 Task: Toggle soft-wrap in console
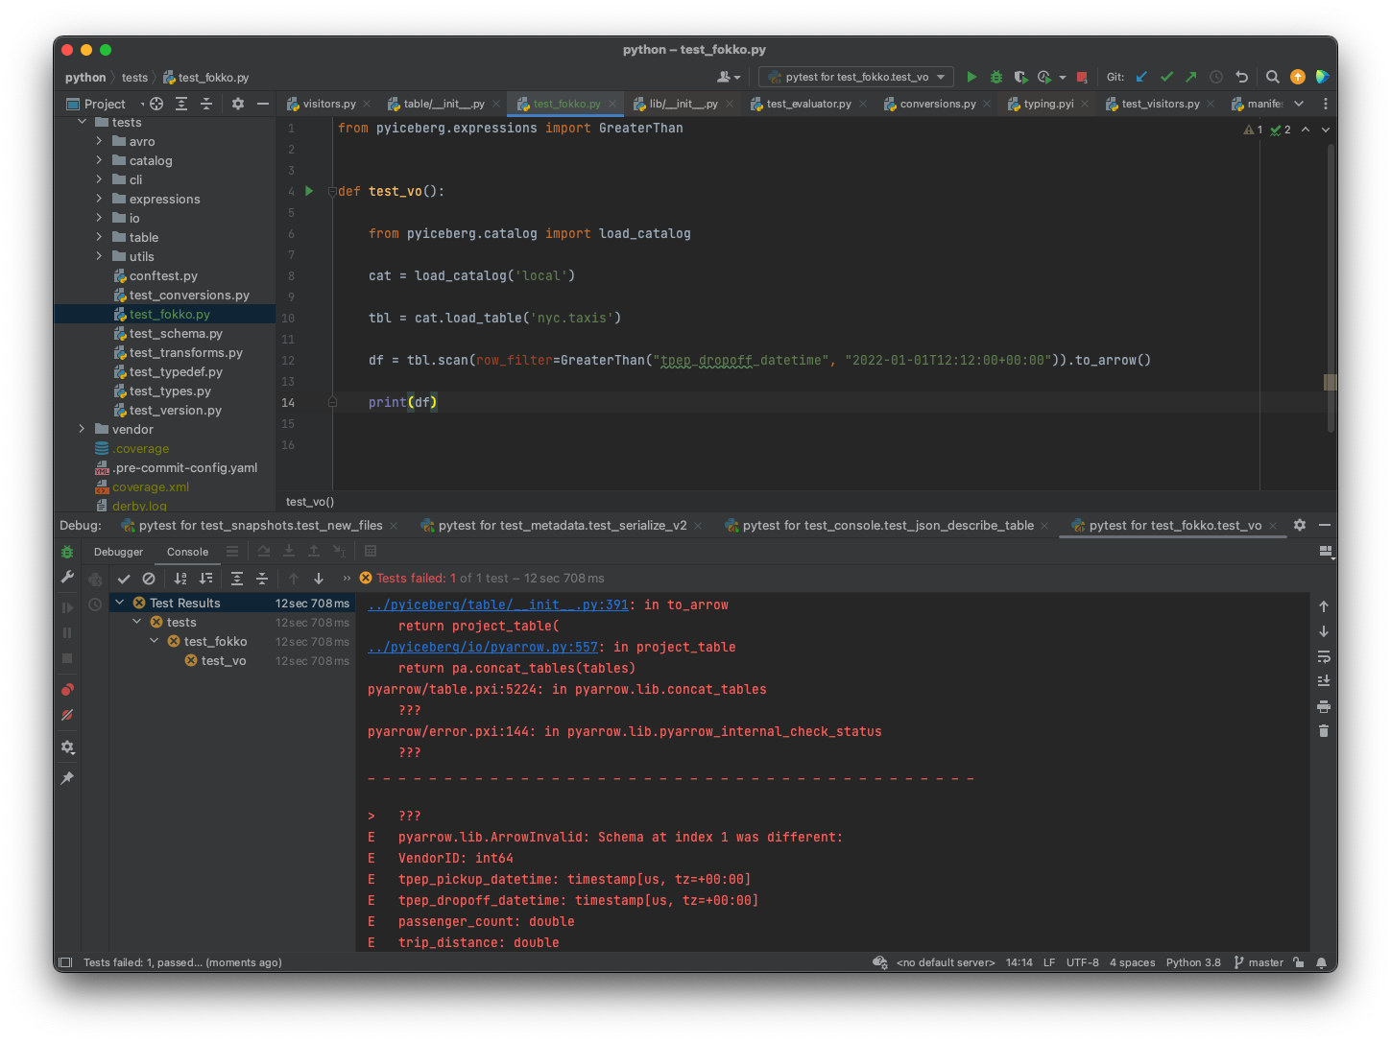pyautogui.click(x=1324, y=656)
